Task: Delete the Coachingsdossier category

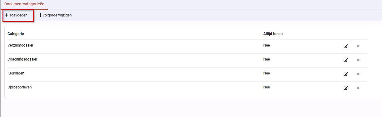Action: click(358, 60)
